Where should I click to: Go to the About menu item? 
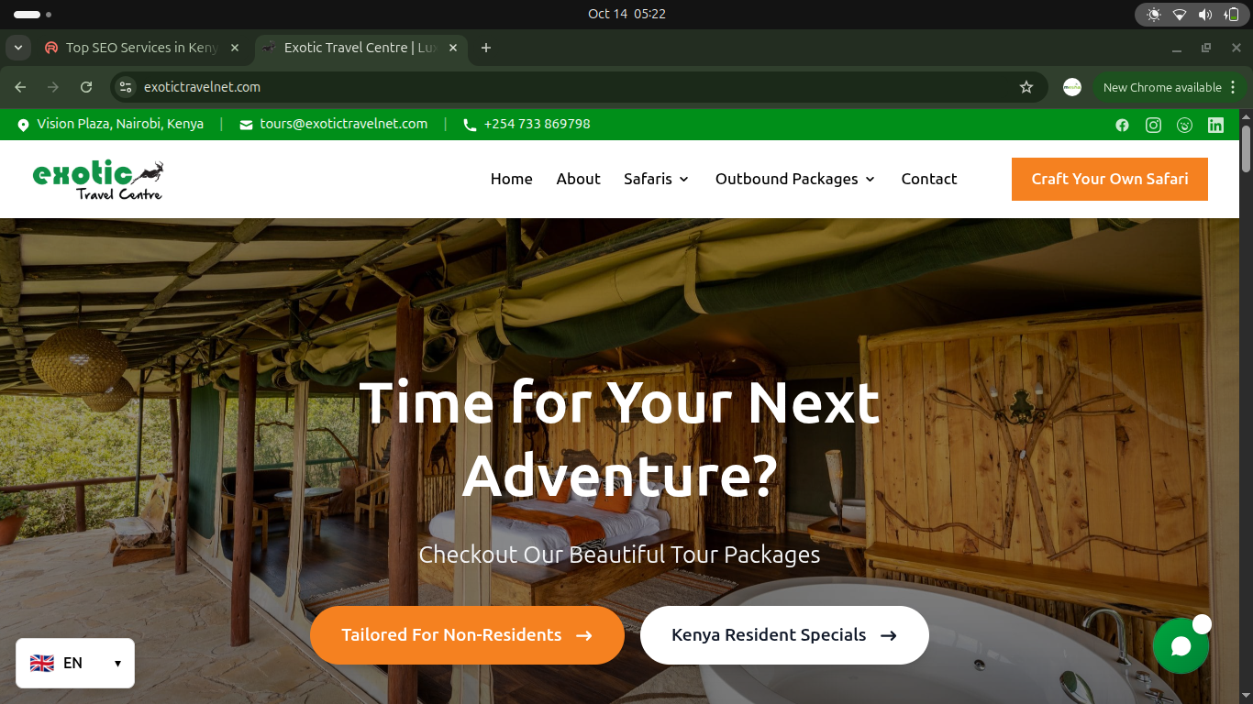pos(578,179)
